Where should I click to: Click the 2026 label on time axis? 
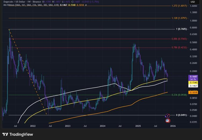click(x=173, y=125)
